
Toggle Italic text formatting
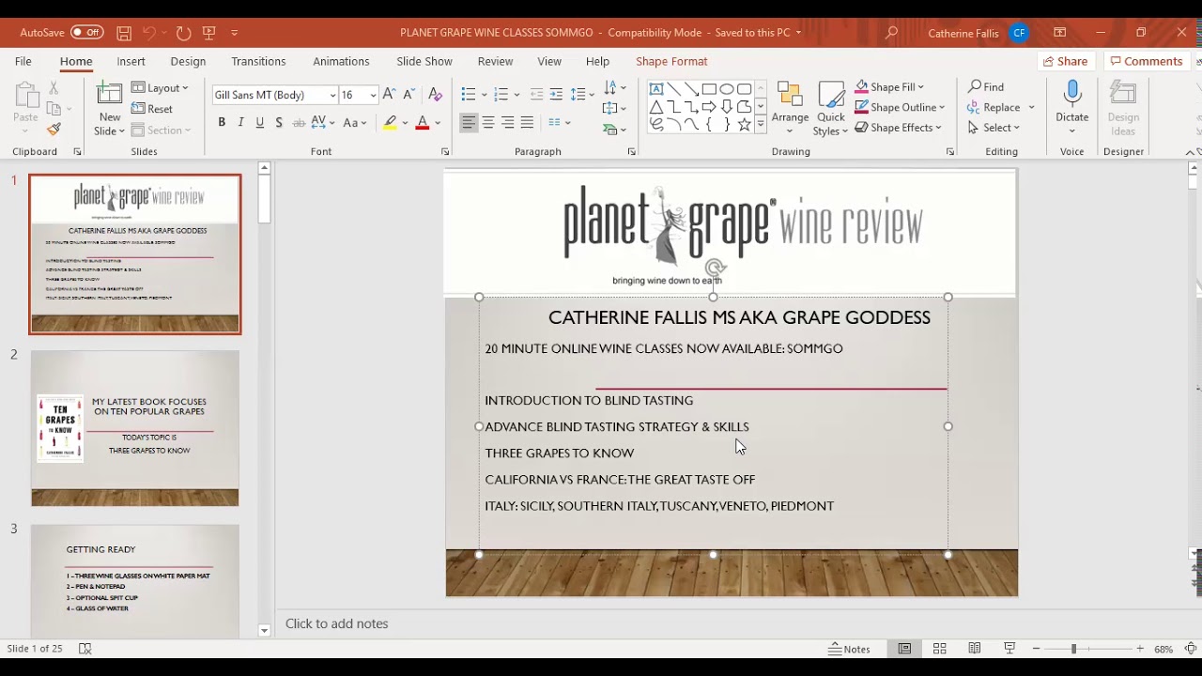coord(240,123)
